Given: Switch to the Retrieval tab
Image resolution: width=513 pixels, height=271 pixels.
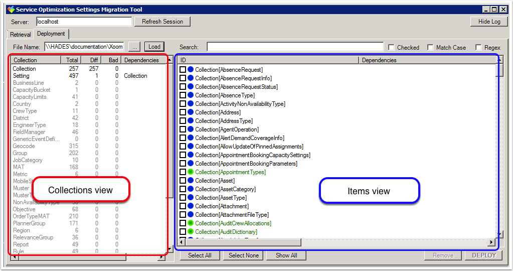Looking at the screenshot, I should [x=21, y=35].
